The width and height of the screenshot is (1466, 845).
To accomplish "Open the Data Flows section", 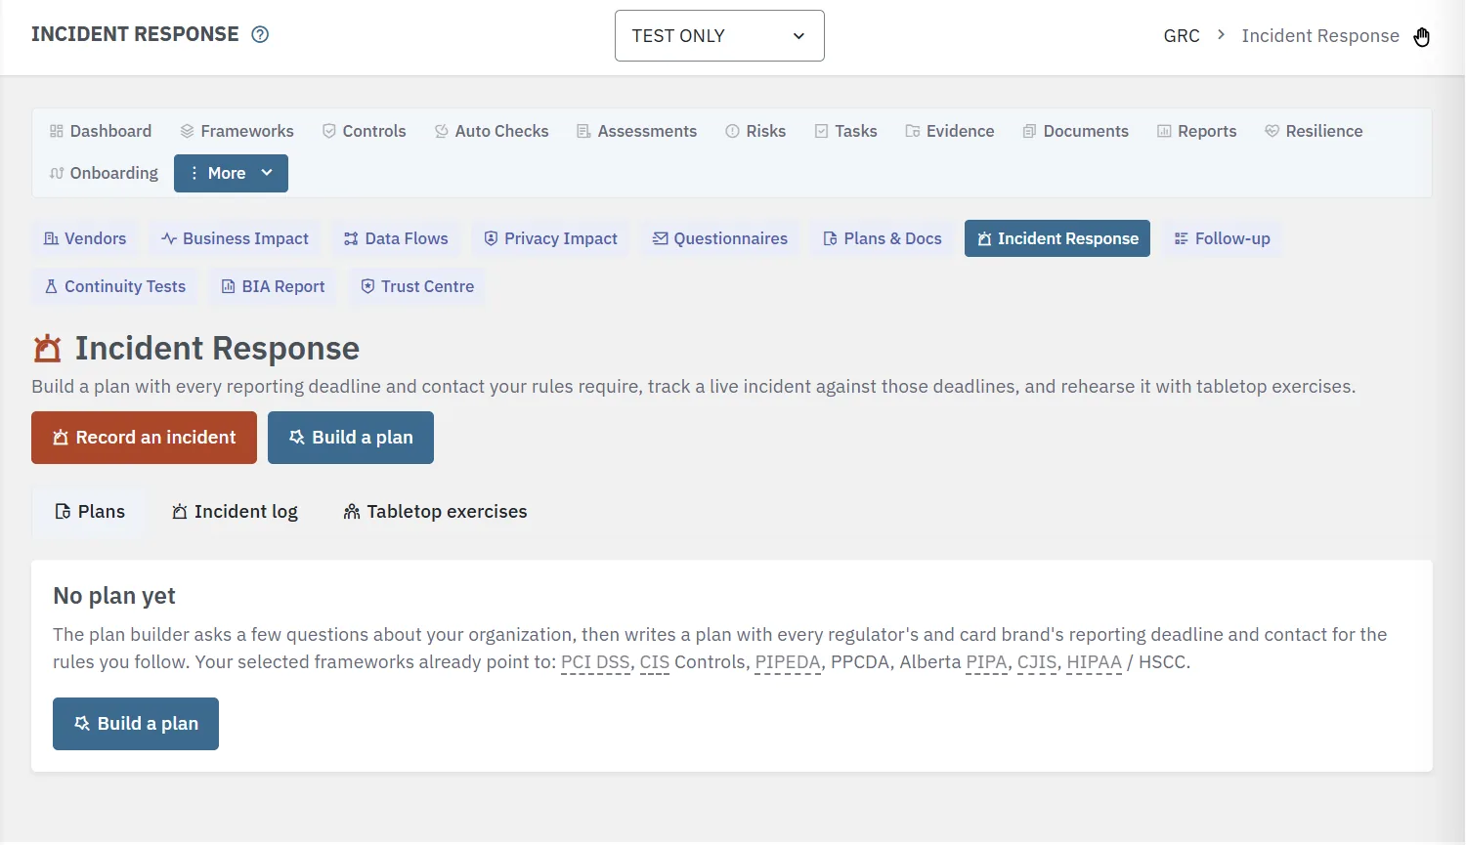I will click(x=396, y=238).
